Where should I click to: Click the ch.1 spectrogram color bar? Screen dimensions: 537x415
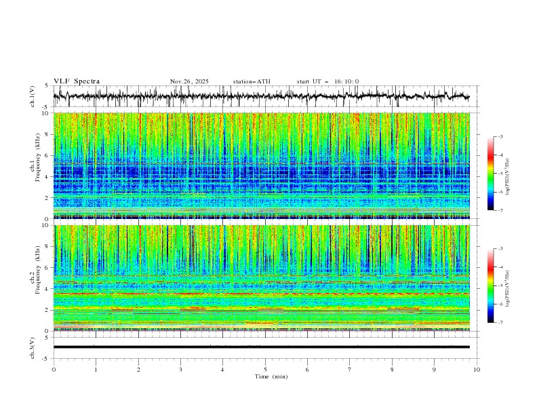pyautogui.click(x=491, y=174)
